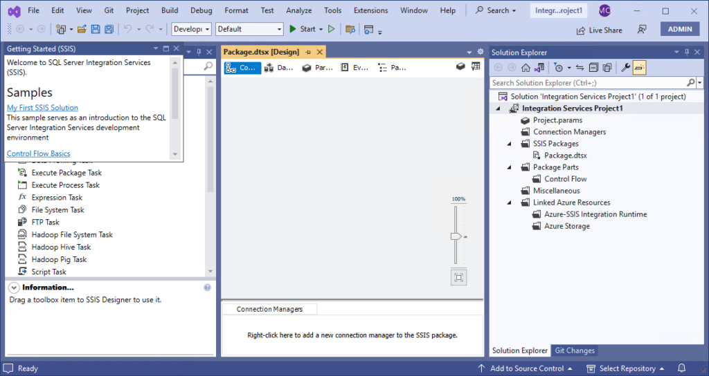
Task: Click the Open File folder icon
Action: pyautogui.click(x=82, y=29)
